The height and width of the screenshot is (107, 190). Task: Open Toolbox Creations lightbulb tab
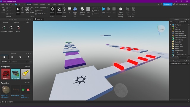(28, 57)
